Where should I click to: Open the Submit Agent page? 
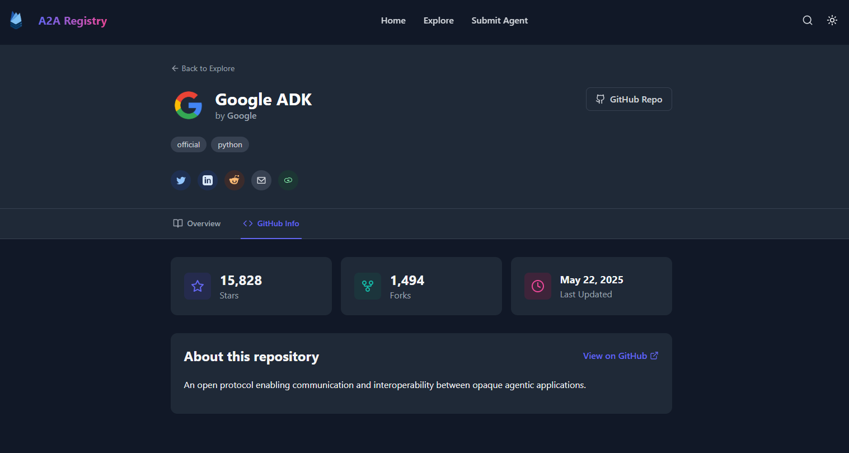pos(500,21)
